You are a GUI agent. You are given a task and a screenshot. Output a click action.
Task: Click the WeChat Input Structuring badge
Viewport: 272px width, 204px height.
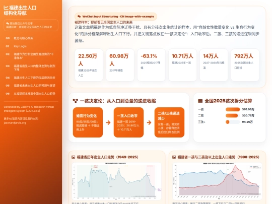pyautogui.click(x=116, y=17)
